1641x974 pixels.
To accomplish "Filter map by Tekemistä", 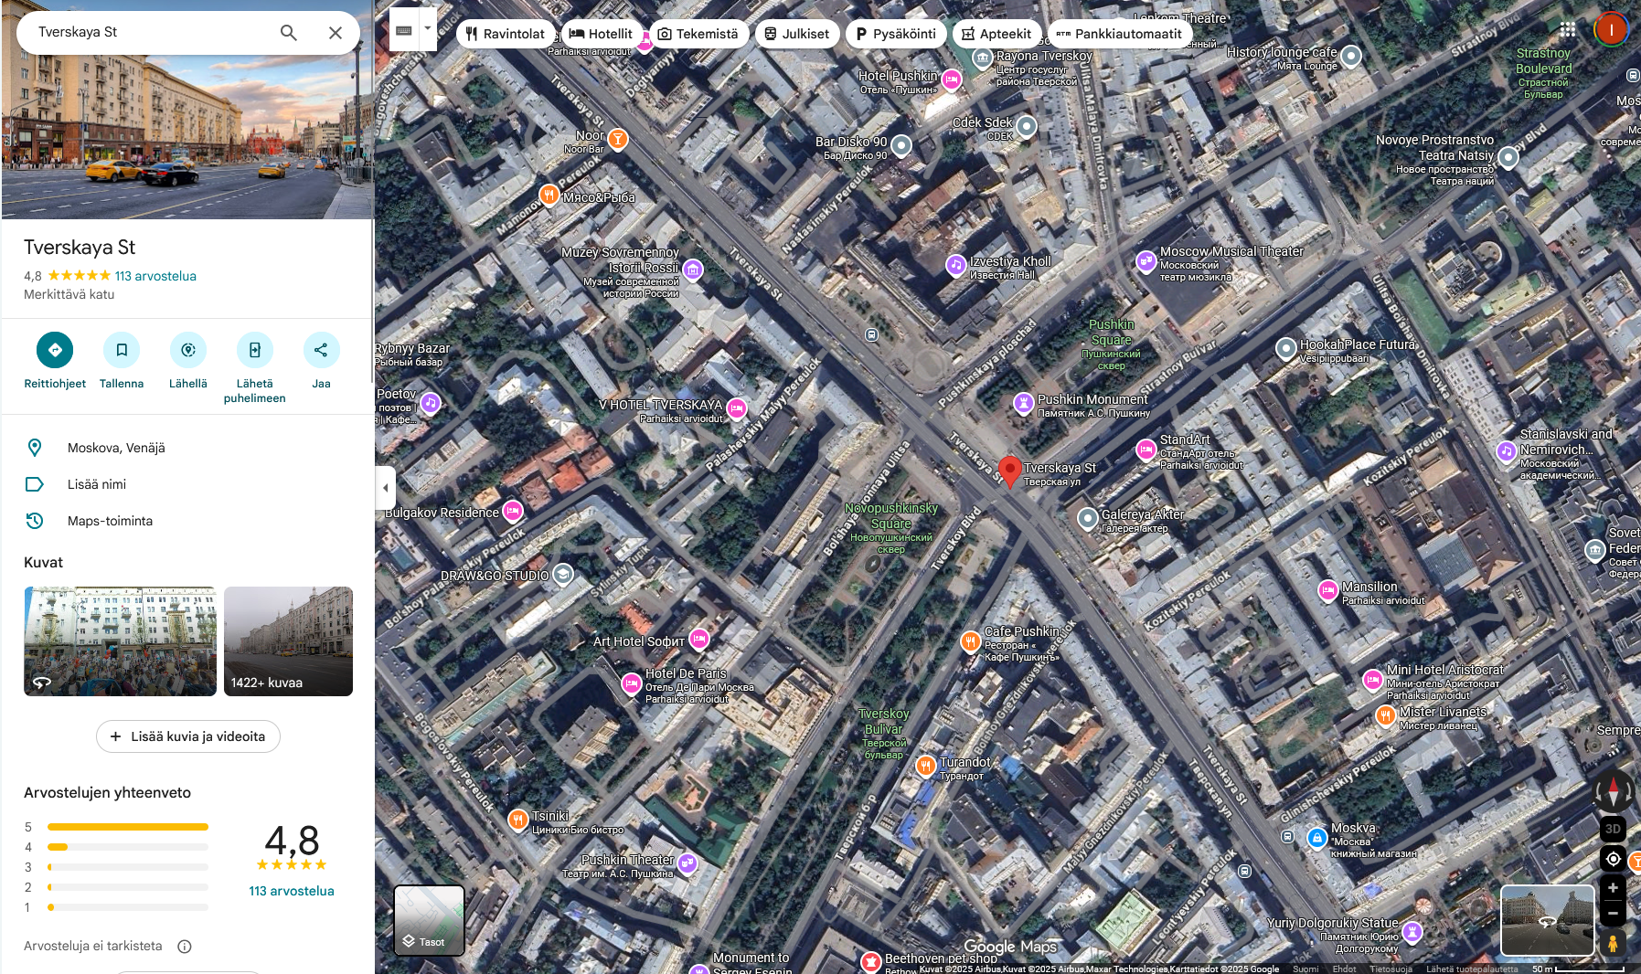I will pyautogui.click(x=698, y=34).
